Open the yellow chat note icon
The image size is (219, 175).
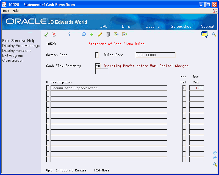[x=205, y=34]
